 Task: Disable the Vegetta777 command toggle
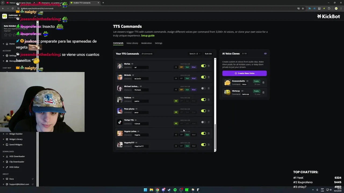pos(203,145)
